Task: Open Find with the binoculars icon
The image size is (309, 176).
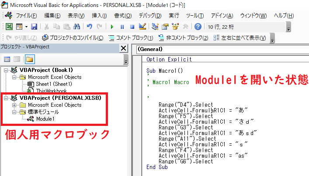Action: (76, 27)
